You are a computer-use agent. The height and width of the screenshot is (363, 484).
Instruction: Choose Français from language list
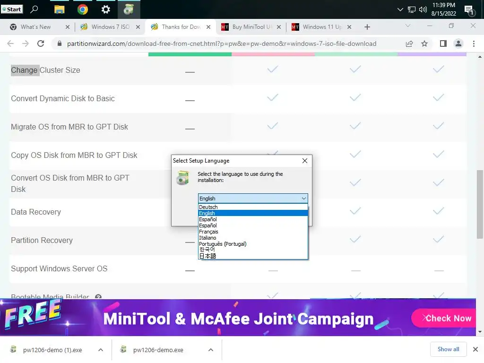pyautogui.click(x=253, y=232)
